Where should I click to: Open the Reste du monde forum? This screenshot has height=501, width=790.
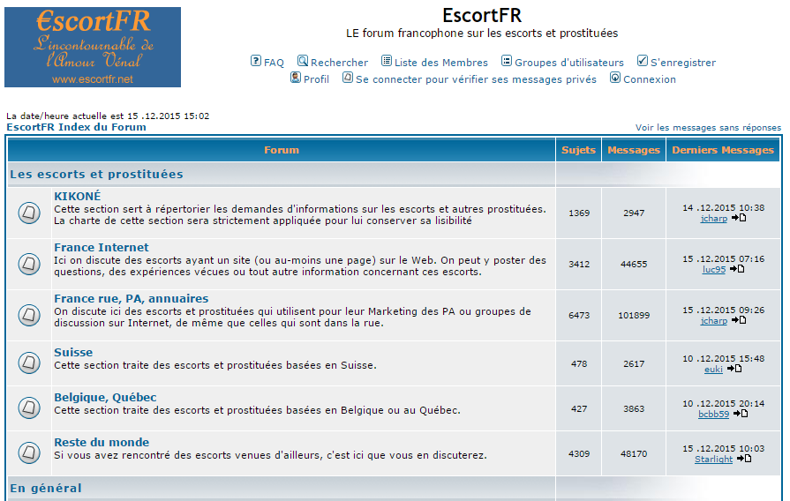(102, 442)
